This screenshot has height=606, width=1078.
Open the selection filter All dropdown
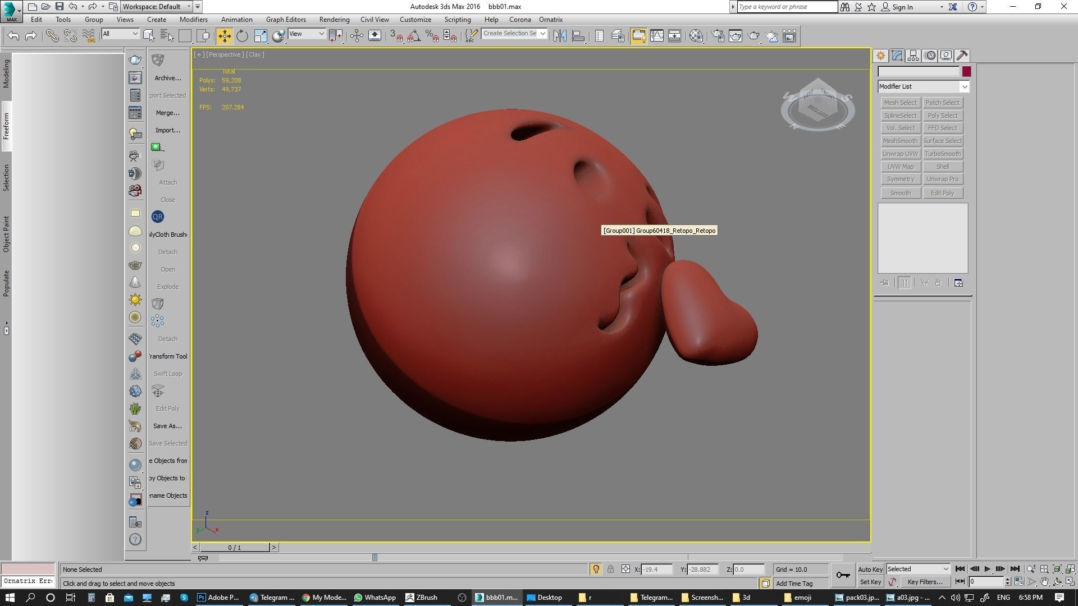120,34
